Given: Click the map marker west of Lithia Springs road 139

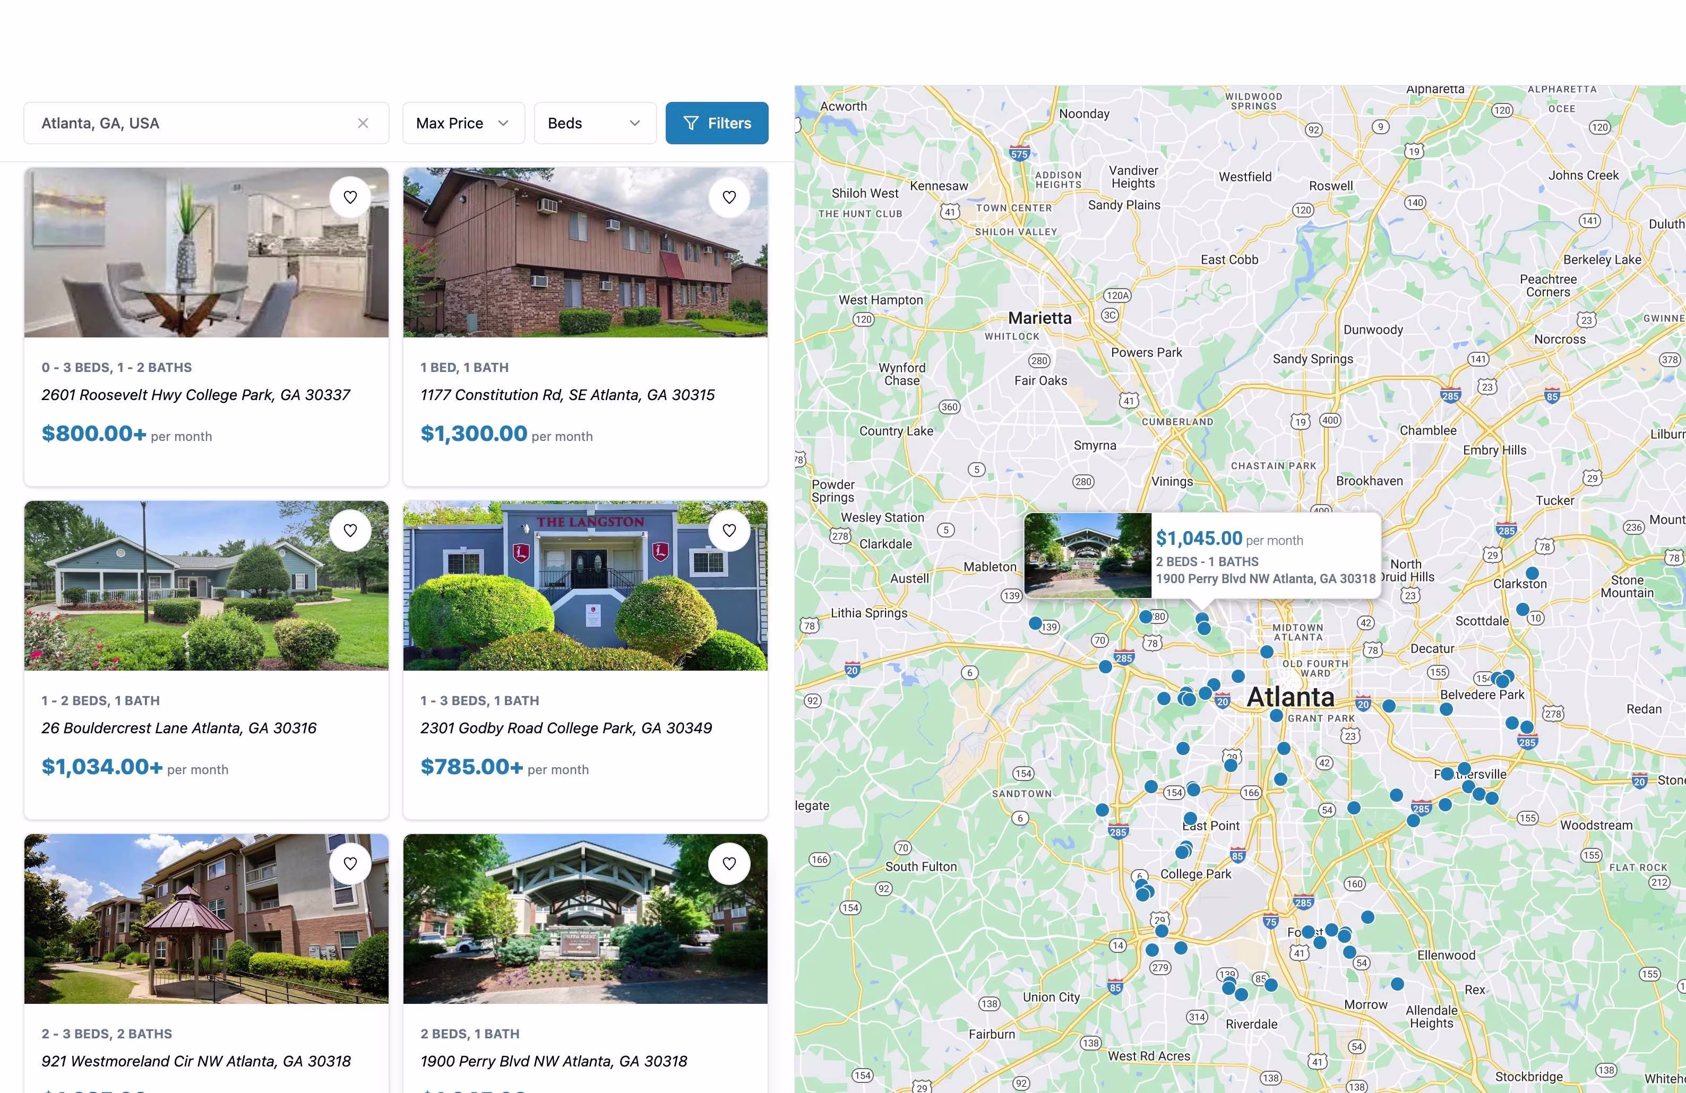Looking at the screenshot, I should (1035, 623).
